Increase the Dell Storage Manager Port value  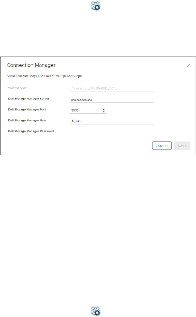pos(103,109)
